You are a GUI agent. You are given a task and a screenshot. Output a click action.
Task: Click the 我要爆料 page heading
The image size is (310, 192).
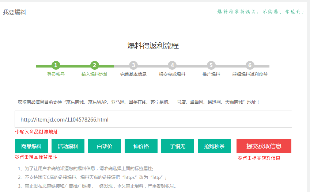coord(15,12)
